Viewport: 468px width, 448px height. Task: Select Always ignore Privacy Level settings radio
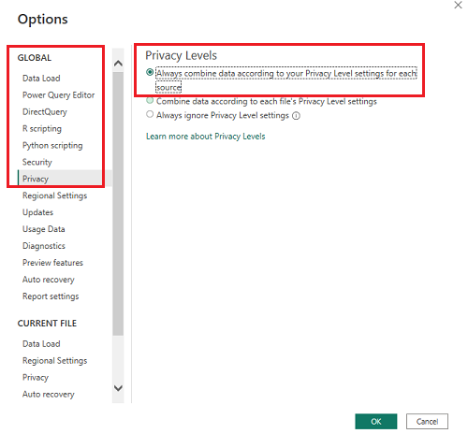click(x=150, y=114)
